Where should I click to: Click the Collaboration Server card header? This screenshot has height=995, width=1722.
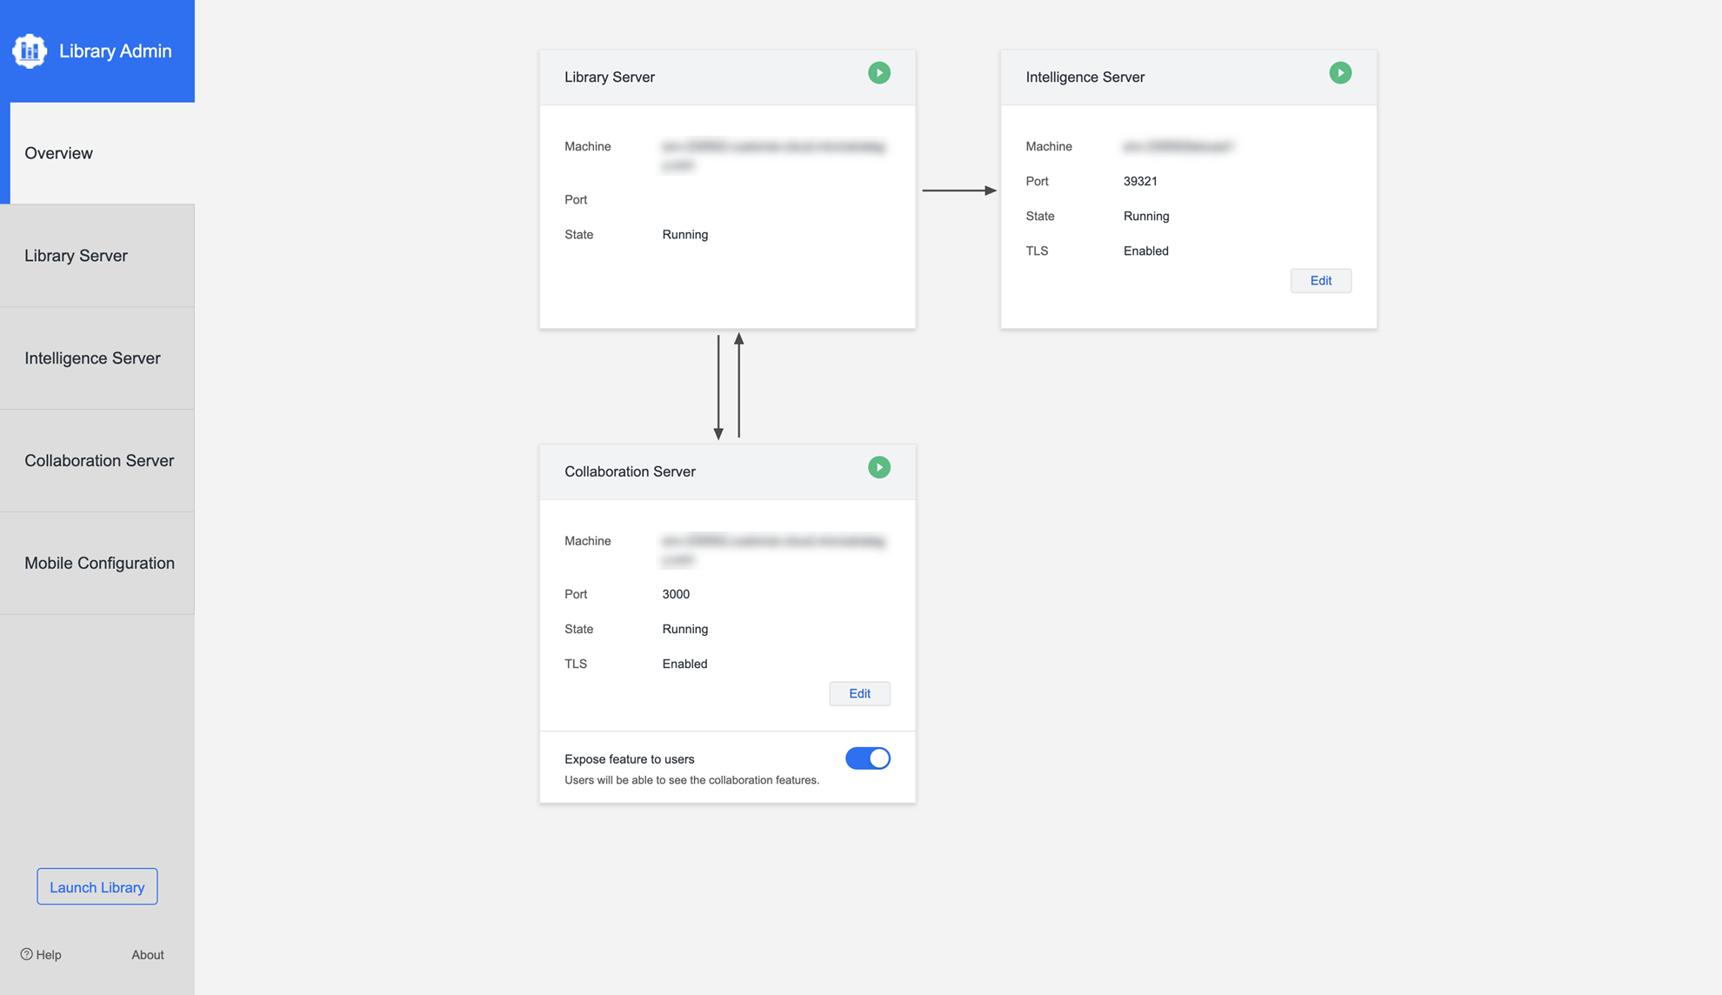pyautogui.click(x=630, y=471)
